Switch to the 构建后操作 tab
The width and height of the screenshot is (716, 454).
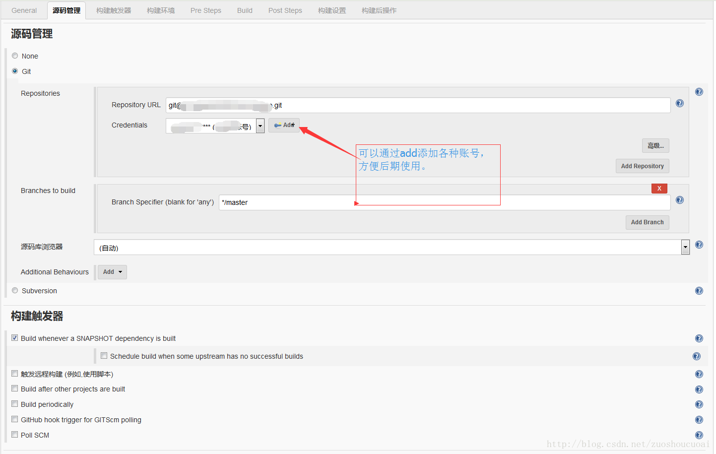tap(379, 10)
